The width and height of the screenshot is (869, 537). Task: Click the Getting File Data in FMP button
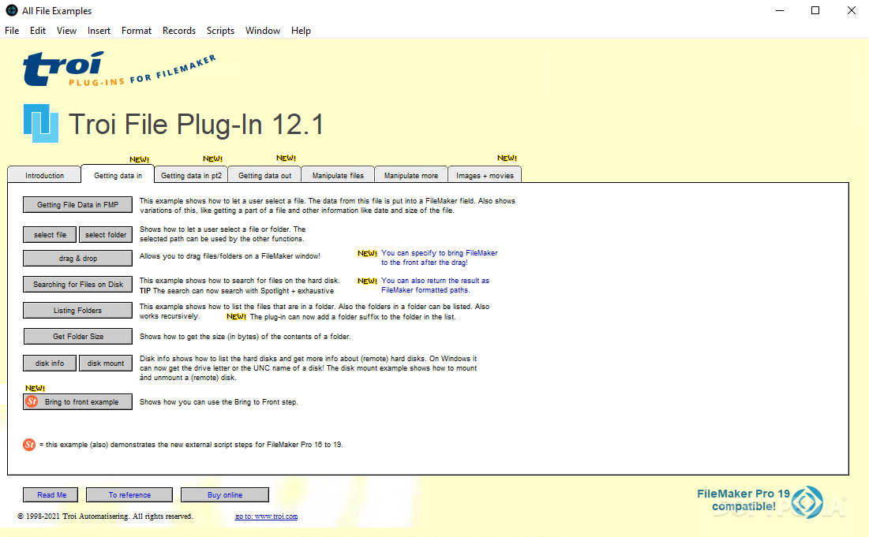click(77, 204)
